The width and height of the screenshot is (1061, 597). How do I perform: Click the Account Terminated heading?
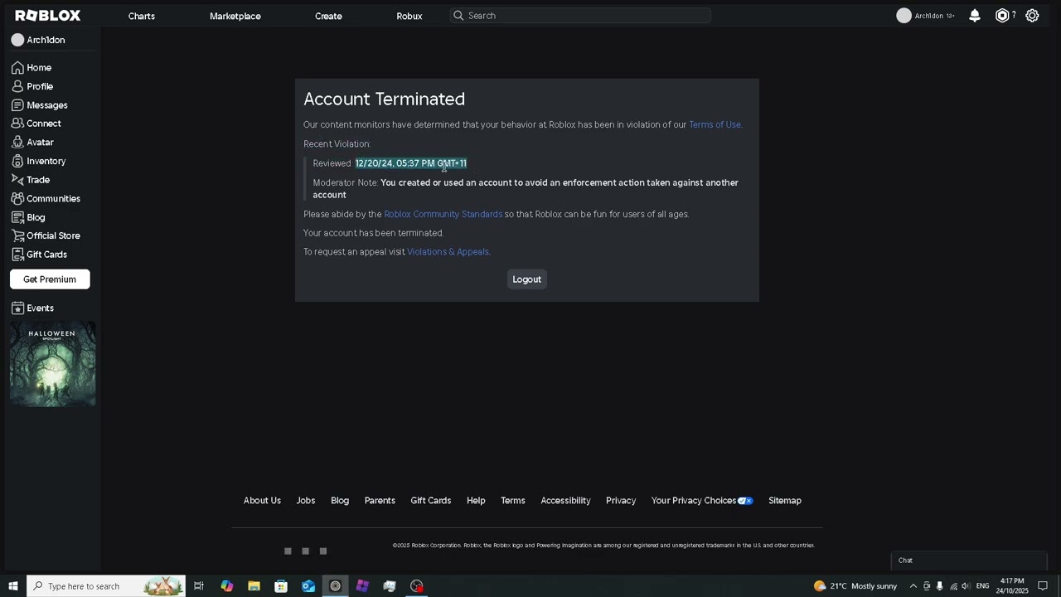(x=385, y=99)
